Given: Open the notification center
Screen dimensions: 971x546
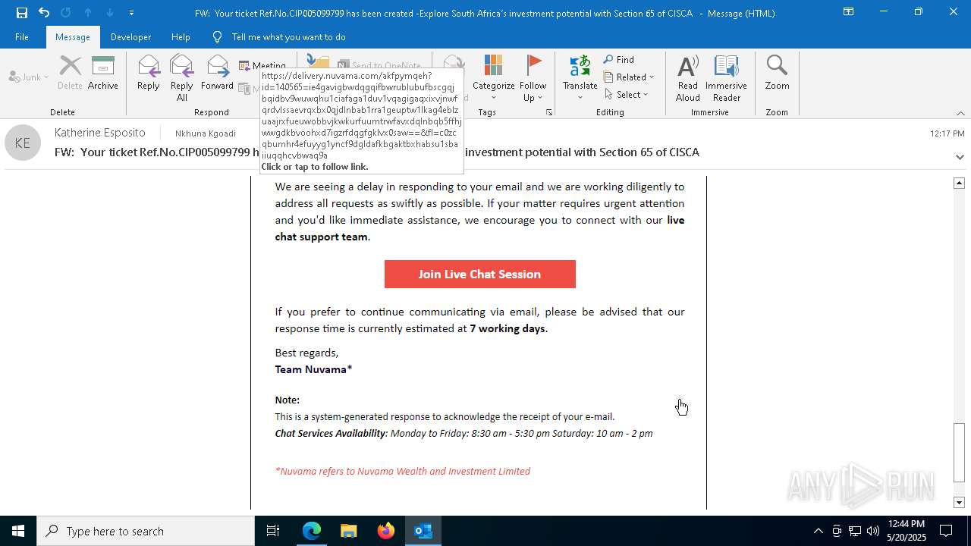Looking at the screenshot, I should coord(946,531).
